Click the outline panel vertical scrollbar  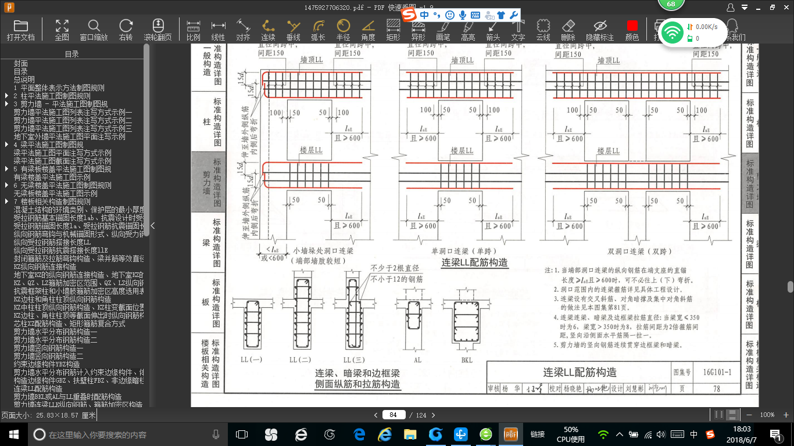pos(146,139)
